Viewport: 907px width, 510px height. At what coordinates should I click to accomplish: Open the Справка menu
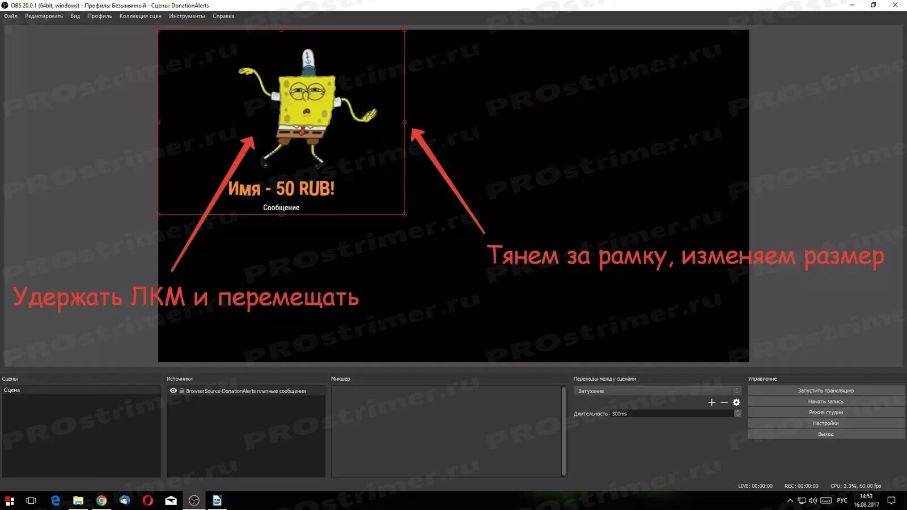pyautogui.click(x=223, y=16)
